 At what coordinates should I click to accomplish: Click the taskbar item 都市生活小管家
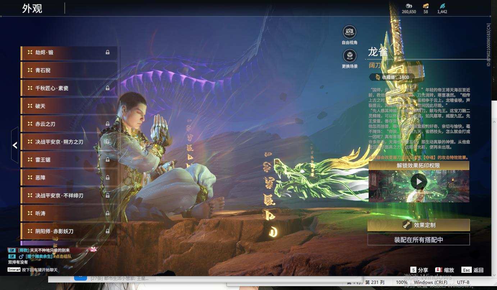tap(119, 278)
